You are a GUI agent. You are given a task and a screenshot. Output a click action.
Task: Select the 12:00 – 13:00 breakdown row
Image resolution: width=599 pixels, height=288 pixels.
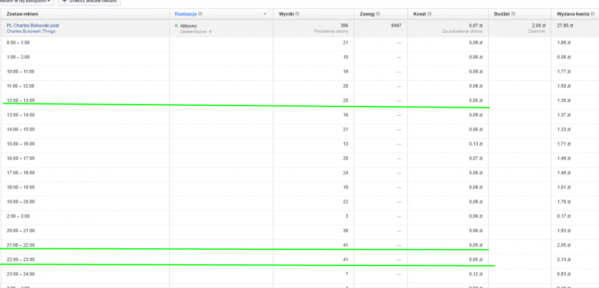(21, 100)
